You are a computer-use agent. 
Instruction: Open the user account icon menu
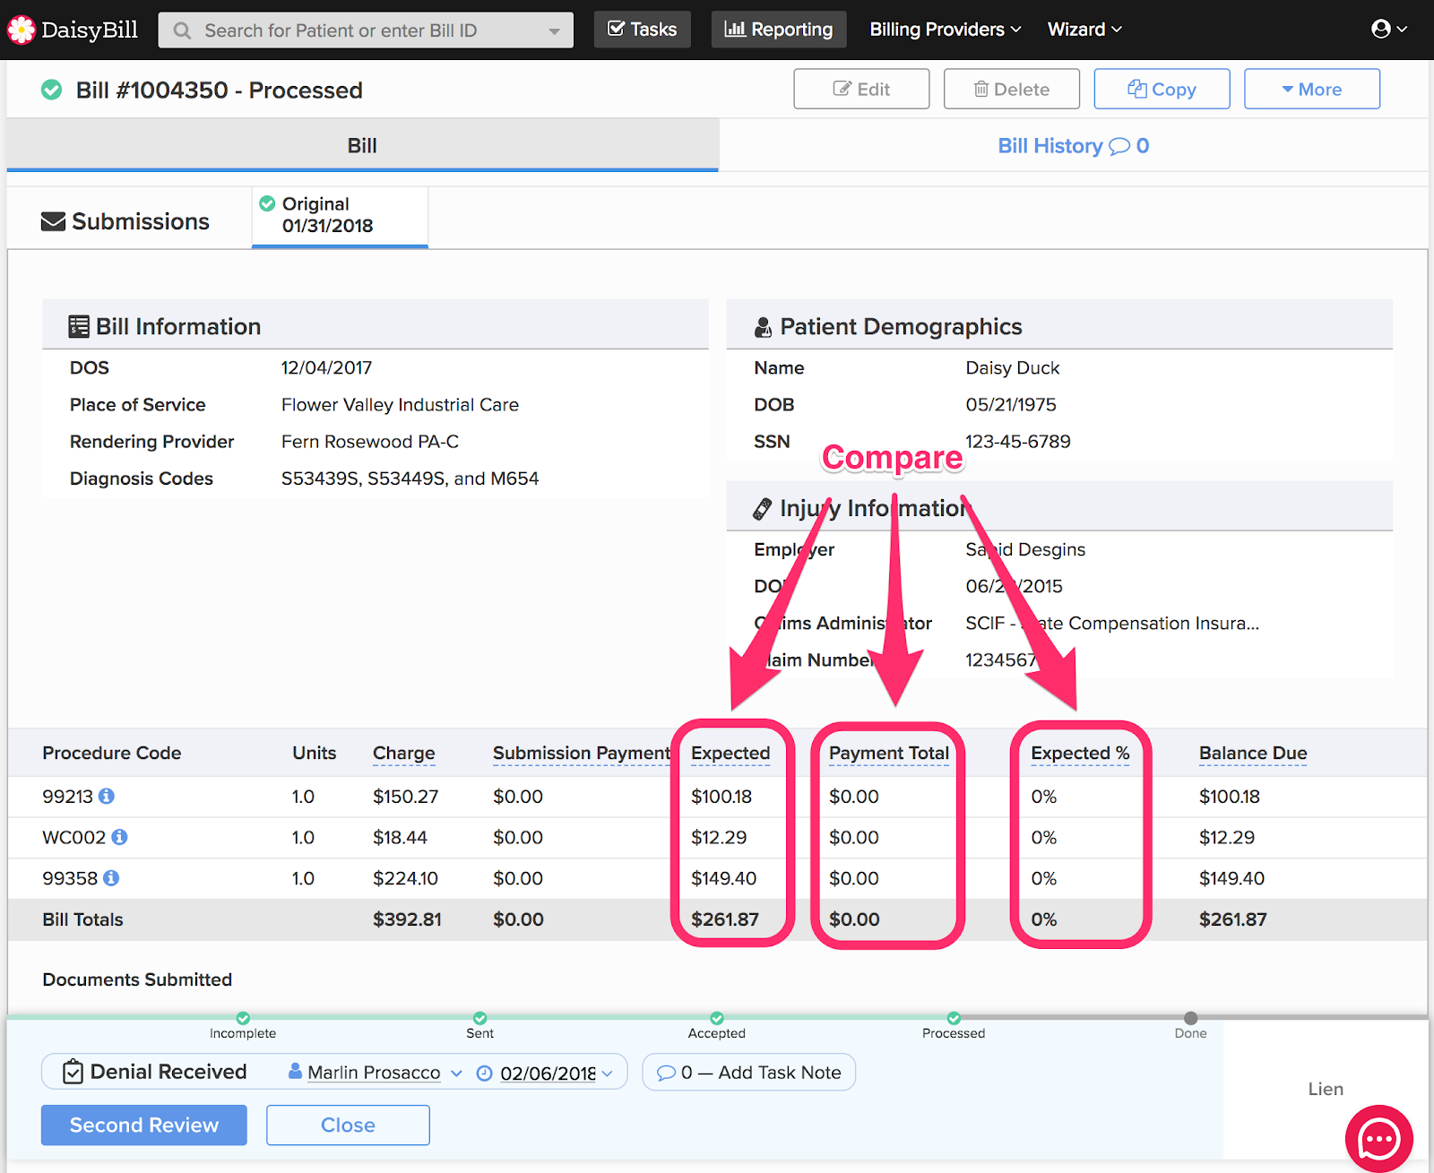coord(1388,30)
